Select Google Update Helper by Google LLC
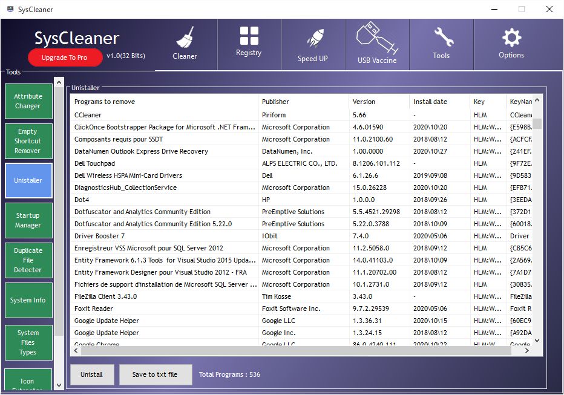The height and width of the screenshot is (395, 564). pyautogui.click(x=301, y=321)
